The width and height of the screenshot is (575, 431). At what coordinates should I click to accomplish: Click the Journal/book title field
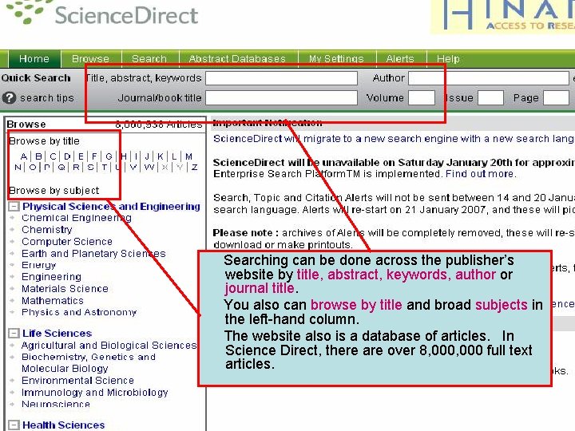281,98
